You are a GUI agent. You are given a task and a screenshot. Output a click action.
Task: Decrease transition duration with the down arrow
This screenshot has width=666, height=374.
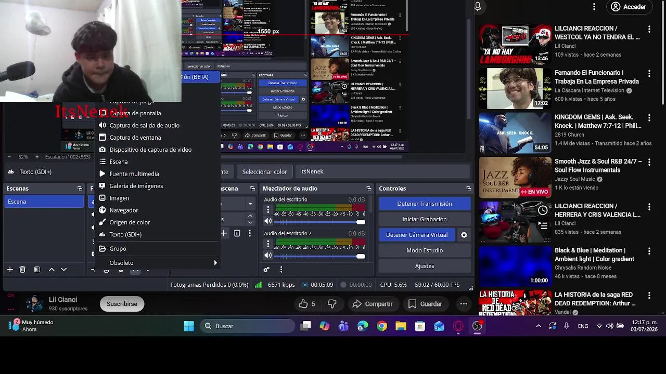tap(250, 222)
